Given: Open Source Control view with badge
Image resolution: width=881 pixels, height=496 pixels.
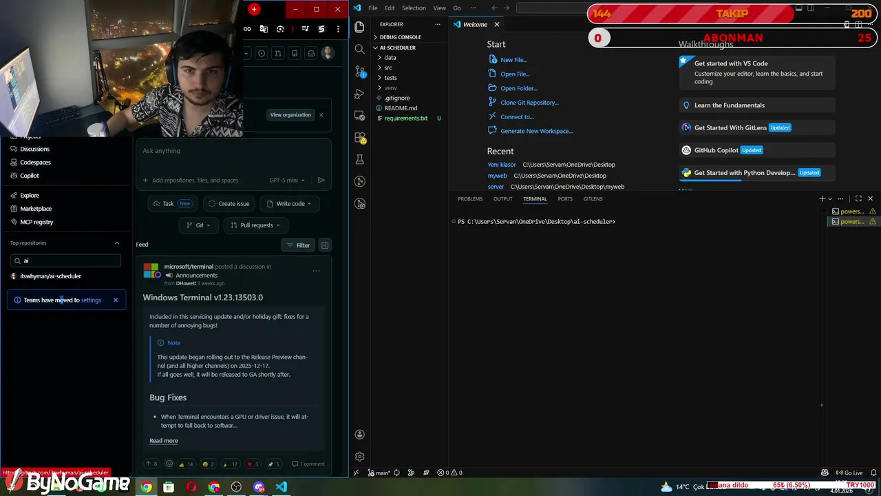Looking at the screenshot, I should point(360,71).
